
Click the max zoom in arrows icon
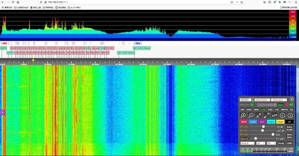tap(259, 115)
